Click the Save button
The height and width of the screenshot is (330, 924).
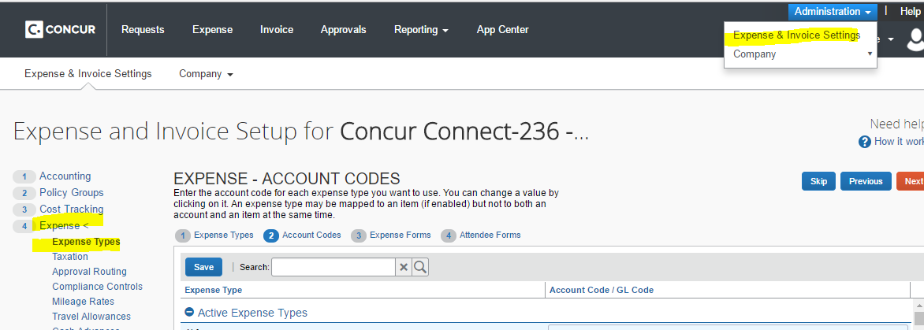(x=203, y=267)
